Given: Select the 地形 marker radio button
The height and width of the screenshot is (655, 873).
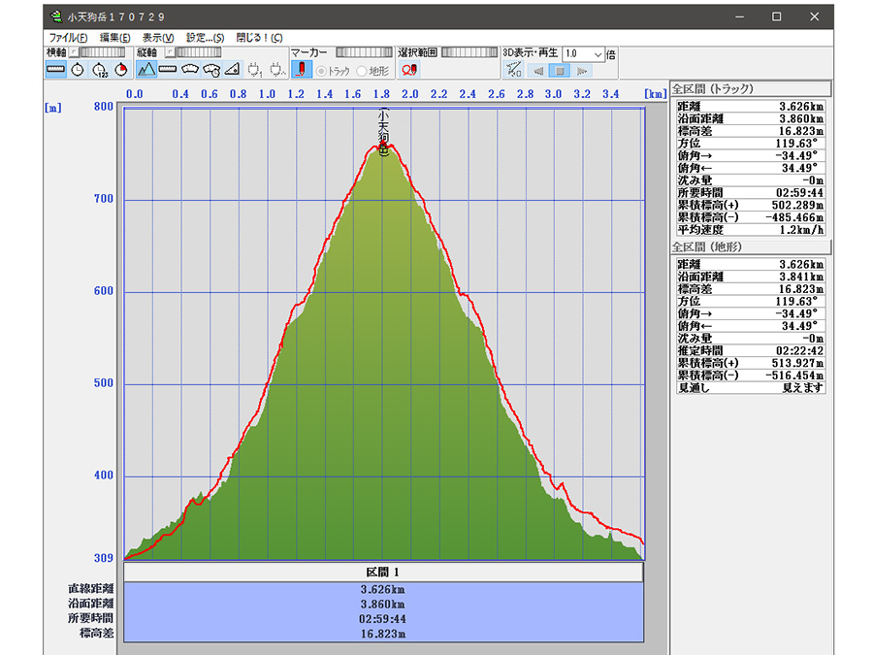Looking at the screenshot, I should click(x=363, y=71).
